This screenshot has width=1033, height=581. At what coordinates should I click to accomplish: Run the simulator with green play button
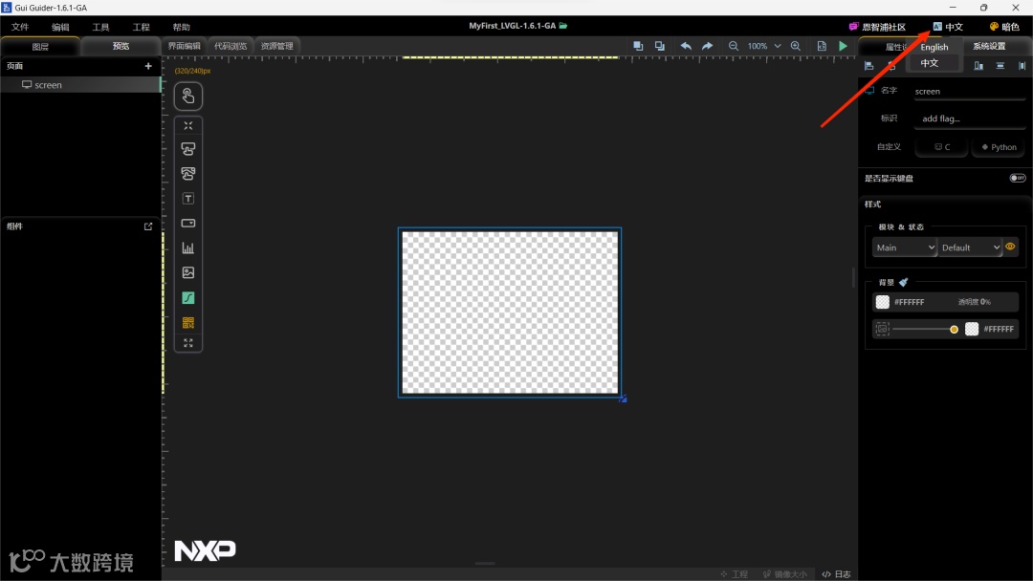click(844, 46)
